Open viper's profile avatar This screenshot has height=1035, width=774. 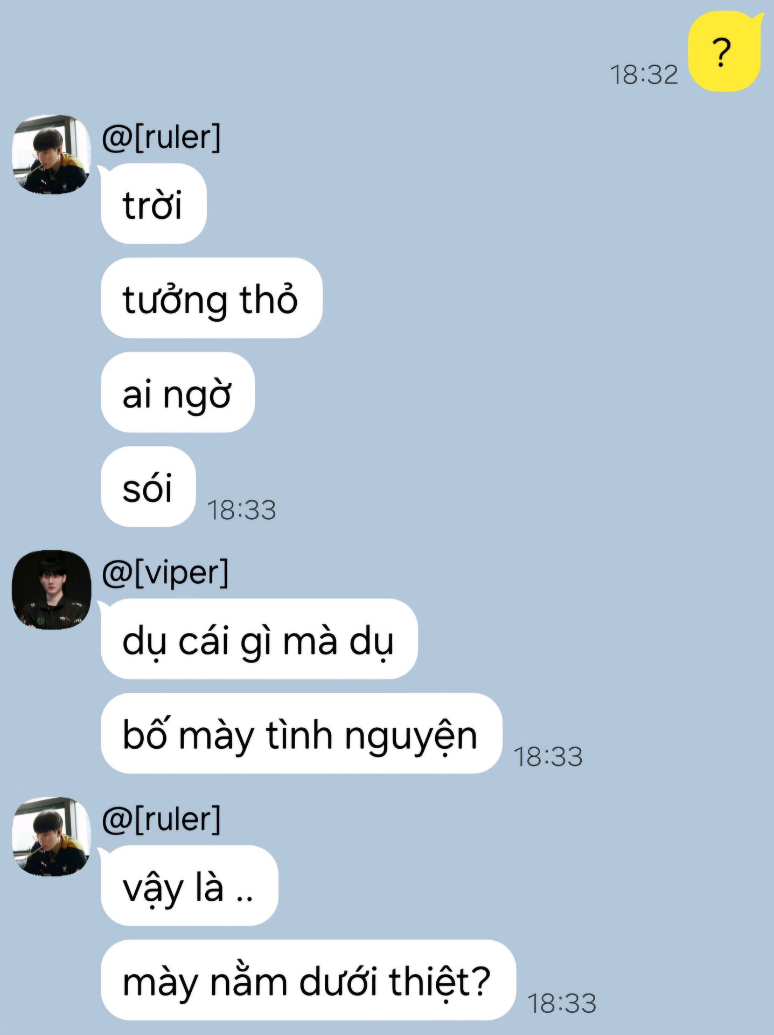coord(51,589)
